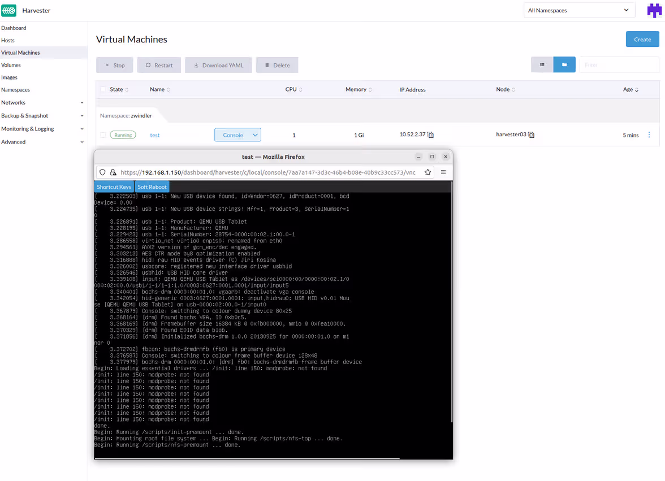Switch to namespace group view
The image size is (665, 481).
tap(564, 65)
